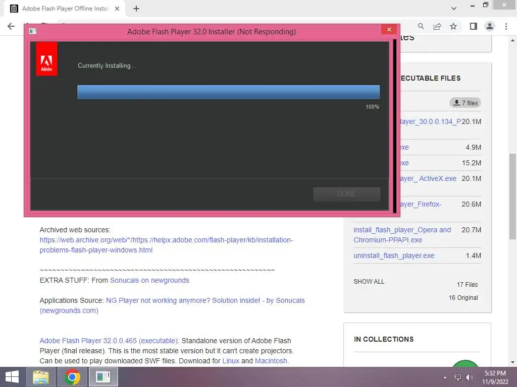Image resolution: width=517 pixels, height=387 pixels.
Task: Toggle the Chrome side panel icon
Action: (x=474, y=26)
